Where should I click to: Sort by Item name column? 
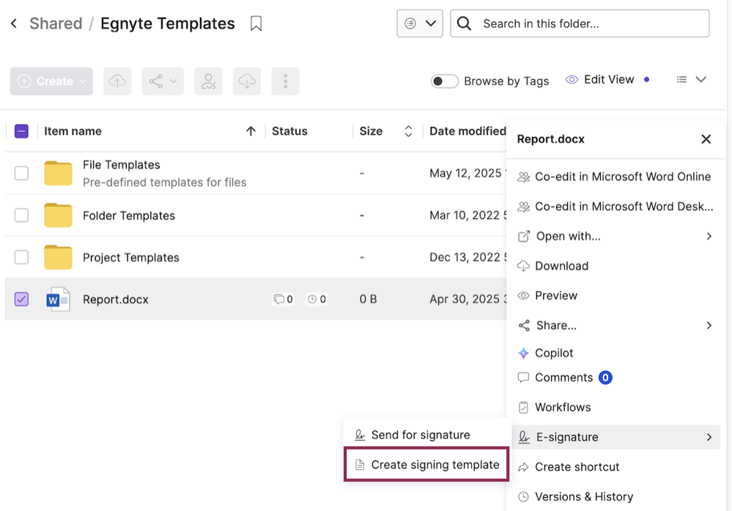[73, 131]
